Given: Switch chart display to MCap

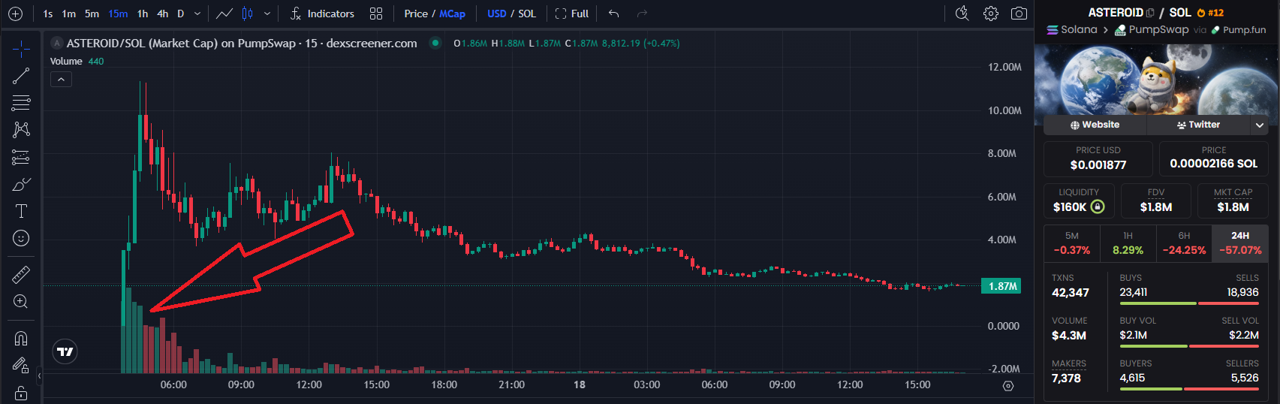Looking at the screenshot, I should coord(452,14).
